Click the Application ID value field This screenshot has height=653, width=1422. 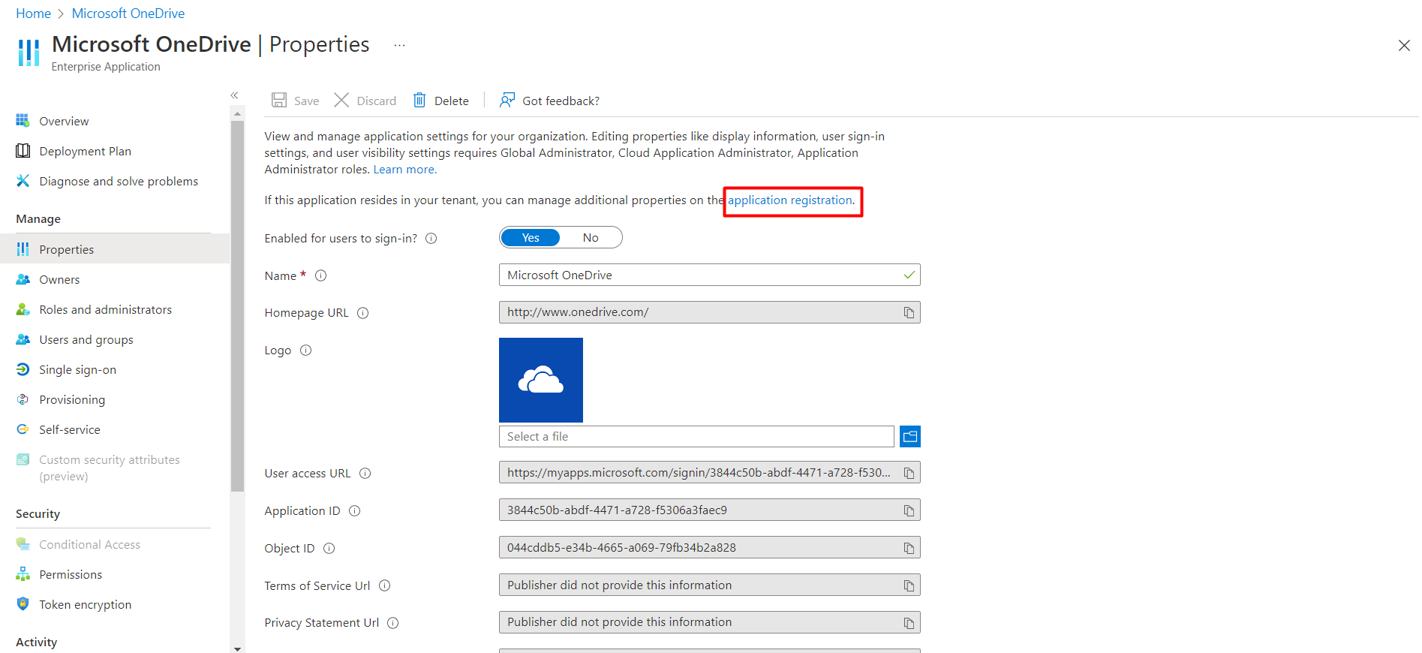709,510
